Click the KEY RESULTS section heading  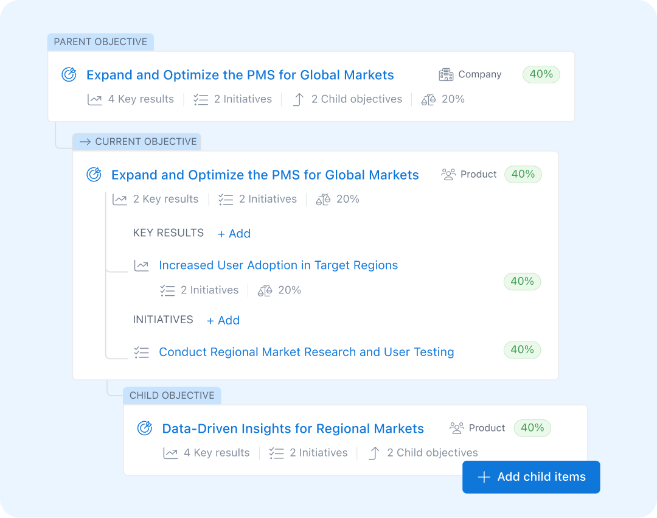[x=169, y=233]
